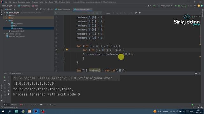Open the user account dropdown arrow

pos(150,6)
